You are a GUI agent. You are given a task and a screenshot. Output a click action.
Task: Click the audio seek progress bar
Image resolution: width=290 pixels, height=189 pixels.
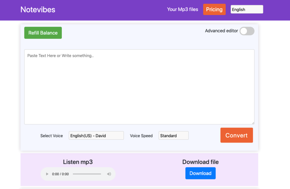point(87,174)
